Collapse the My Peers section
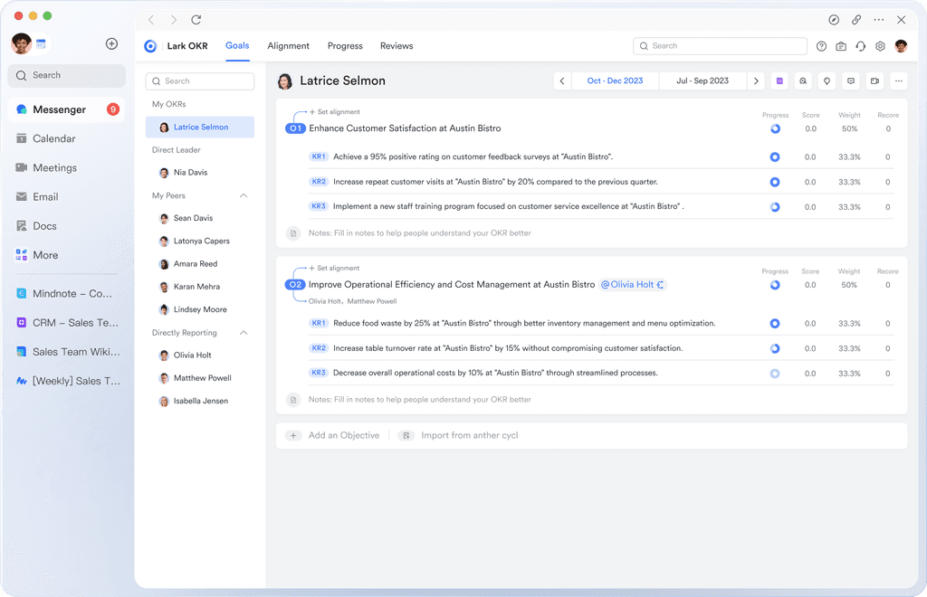927x597 pixels. pos(244,195)
